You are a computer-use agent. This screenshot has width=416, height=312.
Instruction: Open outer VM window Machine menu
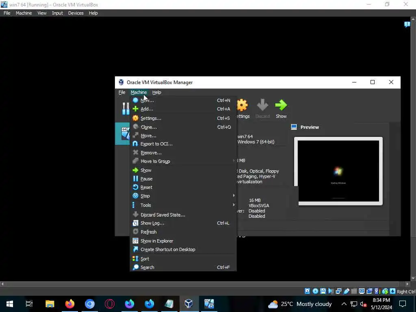[24, 13]
